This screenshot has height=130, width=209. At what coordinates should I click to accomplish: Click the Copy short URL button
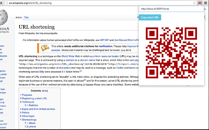(150, 17)
